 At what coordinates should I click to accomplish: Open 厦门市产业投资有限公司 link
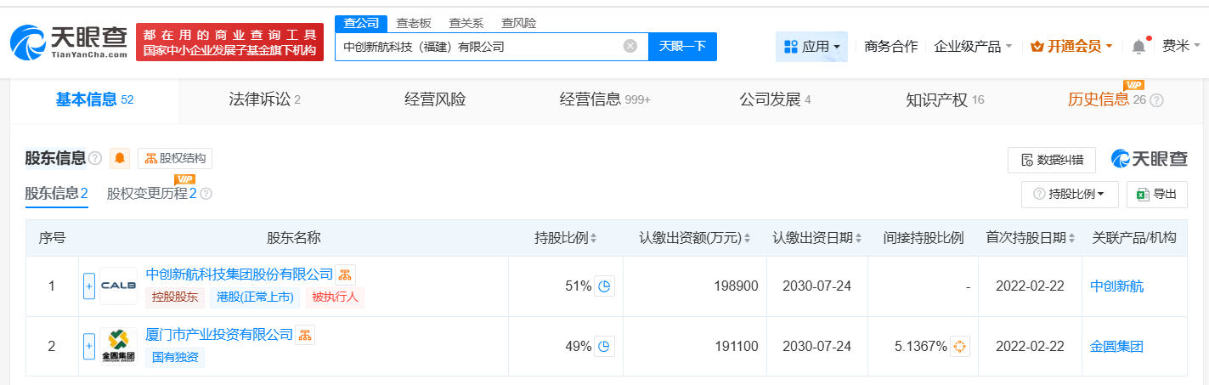click(x=219, y=334)
